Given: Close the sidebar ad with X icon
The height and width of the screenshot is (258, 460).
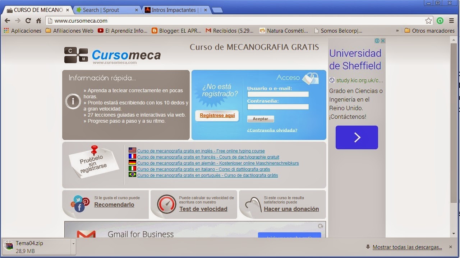Looking at the screenshot, I should pyautogui.click(x=383, y=41).
